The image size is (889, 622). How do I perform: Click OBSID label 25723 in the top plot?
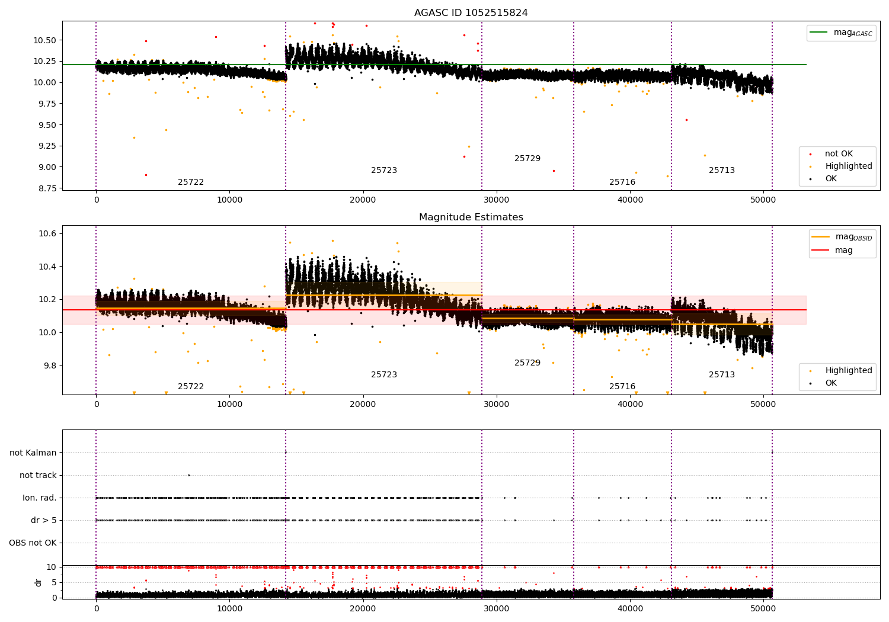[384, 171]
